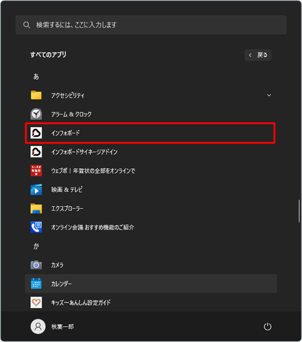Click the アクセシビリティ text label

[x=68, y=95]
